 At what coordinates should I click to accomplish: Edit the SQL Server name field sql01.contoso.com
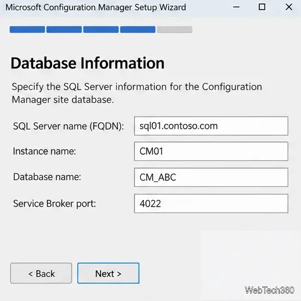point(211,126)
